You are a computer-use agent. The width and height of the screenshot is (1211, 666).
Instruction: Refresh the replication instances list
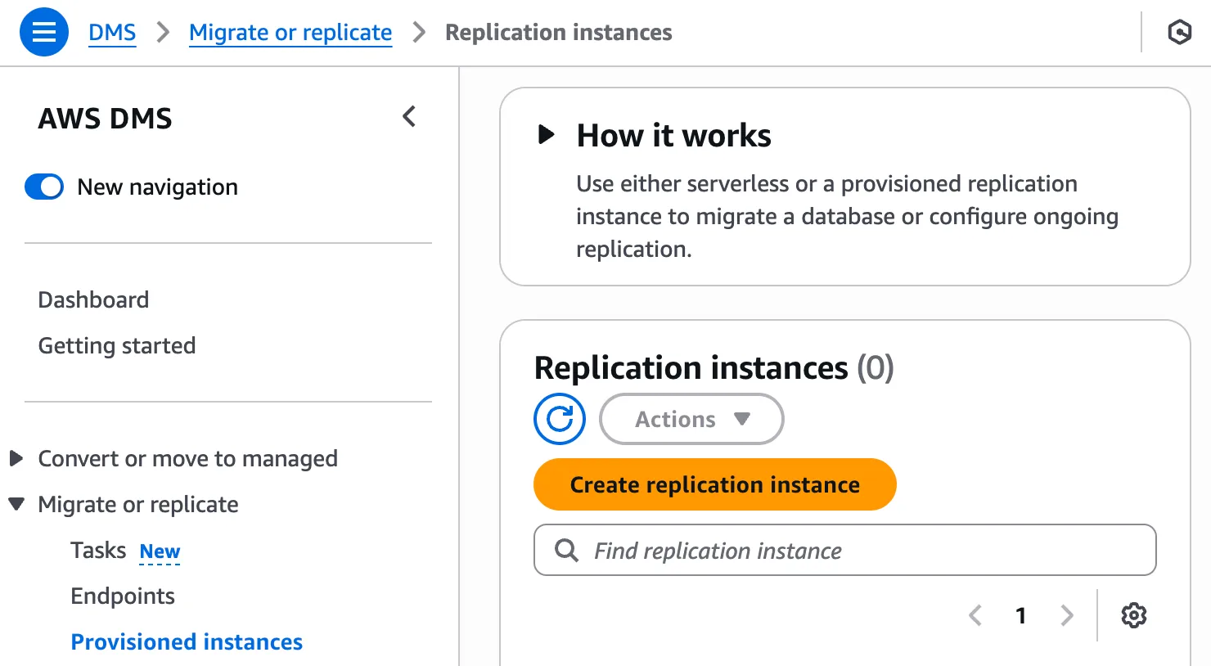tap(560, 419)
